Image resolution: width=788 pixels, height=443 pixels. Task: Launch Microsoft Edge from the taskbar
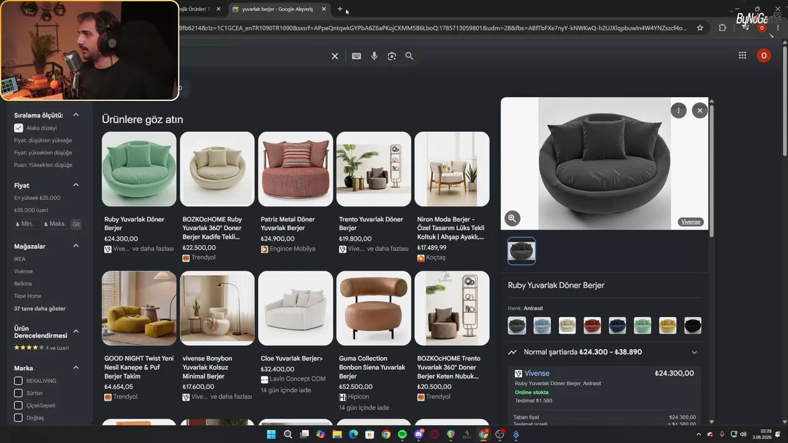[353, 434]
